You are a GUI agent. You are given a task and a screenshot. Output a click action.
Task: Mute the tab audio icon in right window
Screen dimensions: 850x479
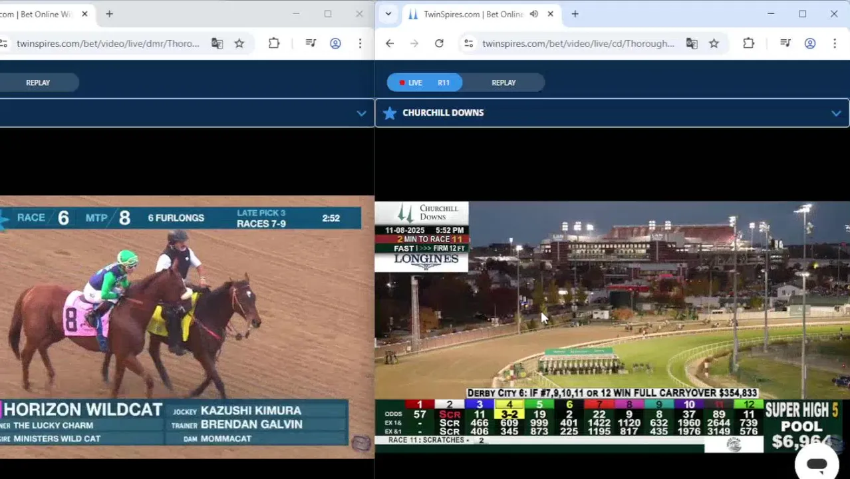[x=534, y=14]
